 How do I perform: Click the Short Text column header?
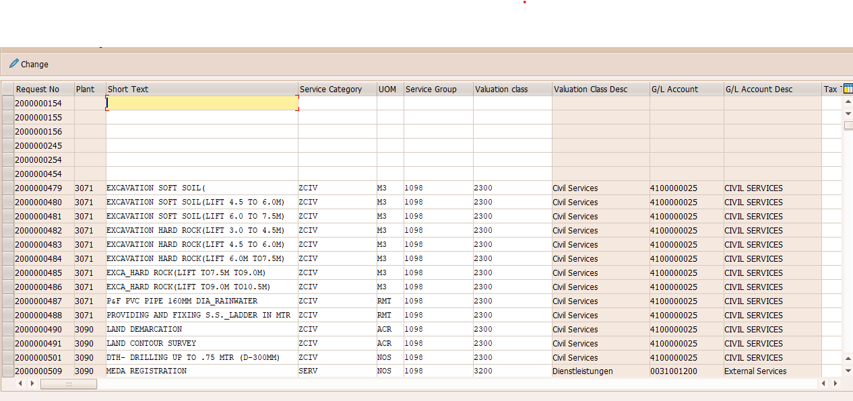click(201, 89)
